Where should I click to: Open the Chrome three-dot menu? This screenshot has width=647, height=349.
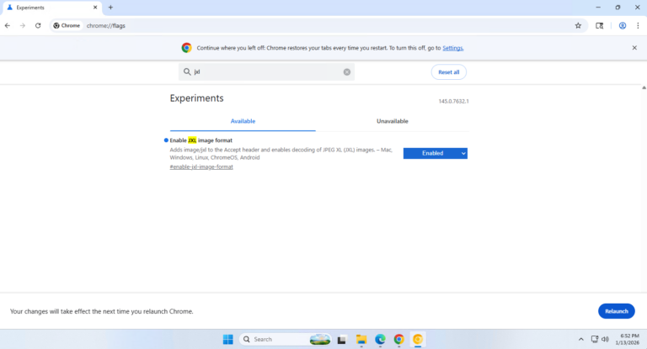[638, 25]
